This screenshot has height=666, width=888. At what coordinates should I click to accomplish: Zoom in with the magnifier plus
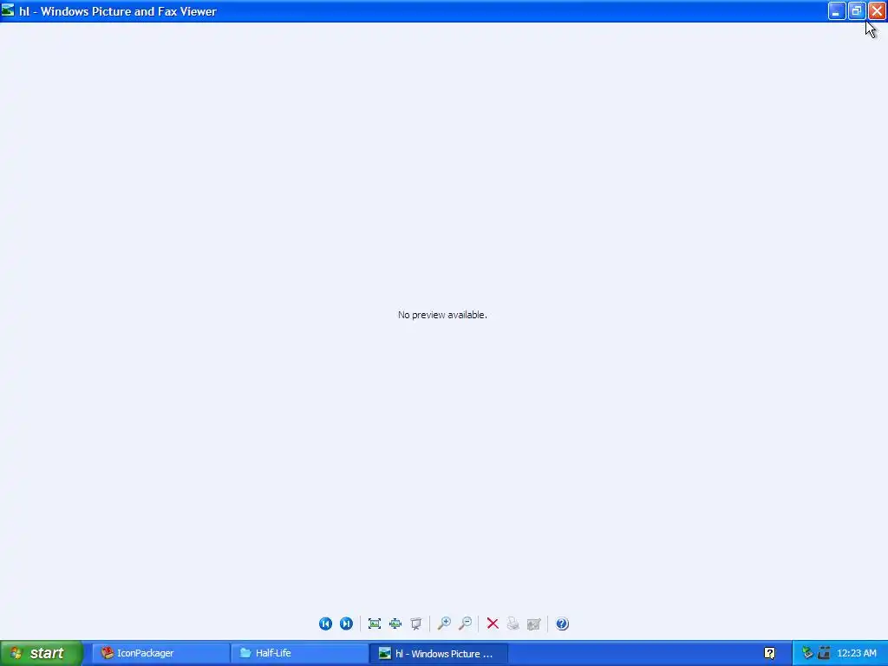click(x=444, y=624)
